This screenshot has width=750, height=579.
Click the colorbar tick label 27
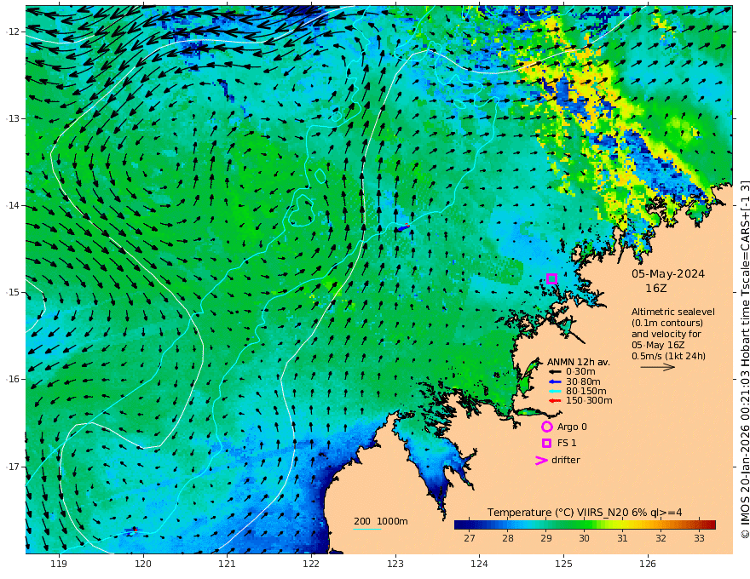tap(470, 538)
